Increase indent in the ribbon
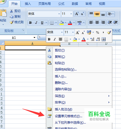This screenshot has height=129, width=121. pyautogui.click(x=115, y=22)
